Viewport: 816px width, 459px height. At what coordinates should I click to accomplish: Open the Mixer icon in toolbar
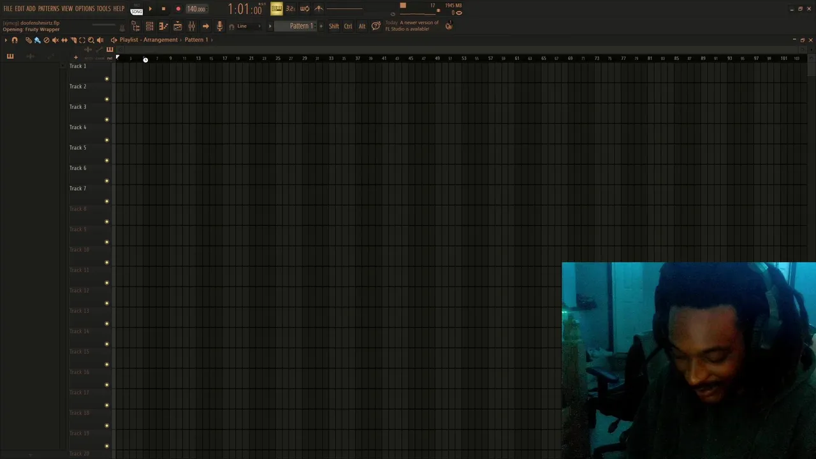pos(191,26)
